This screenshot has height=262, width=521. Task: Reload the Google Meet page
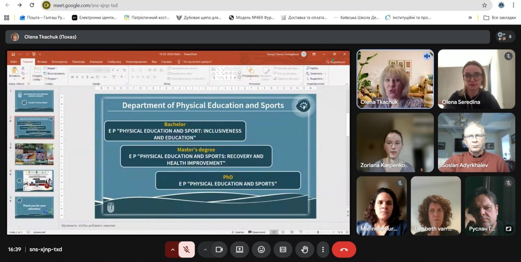(32, 5)
